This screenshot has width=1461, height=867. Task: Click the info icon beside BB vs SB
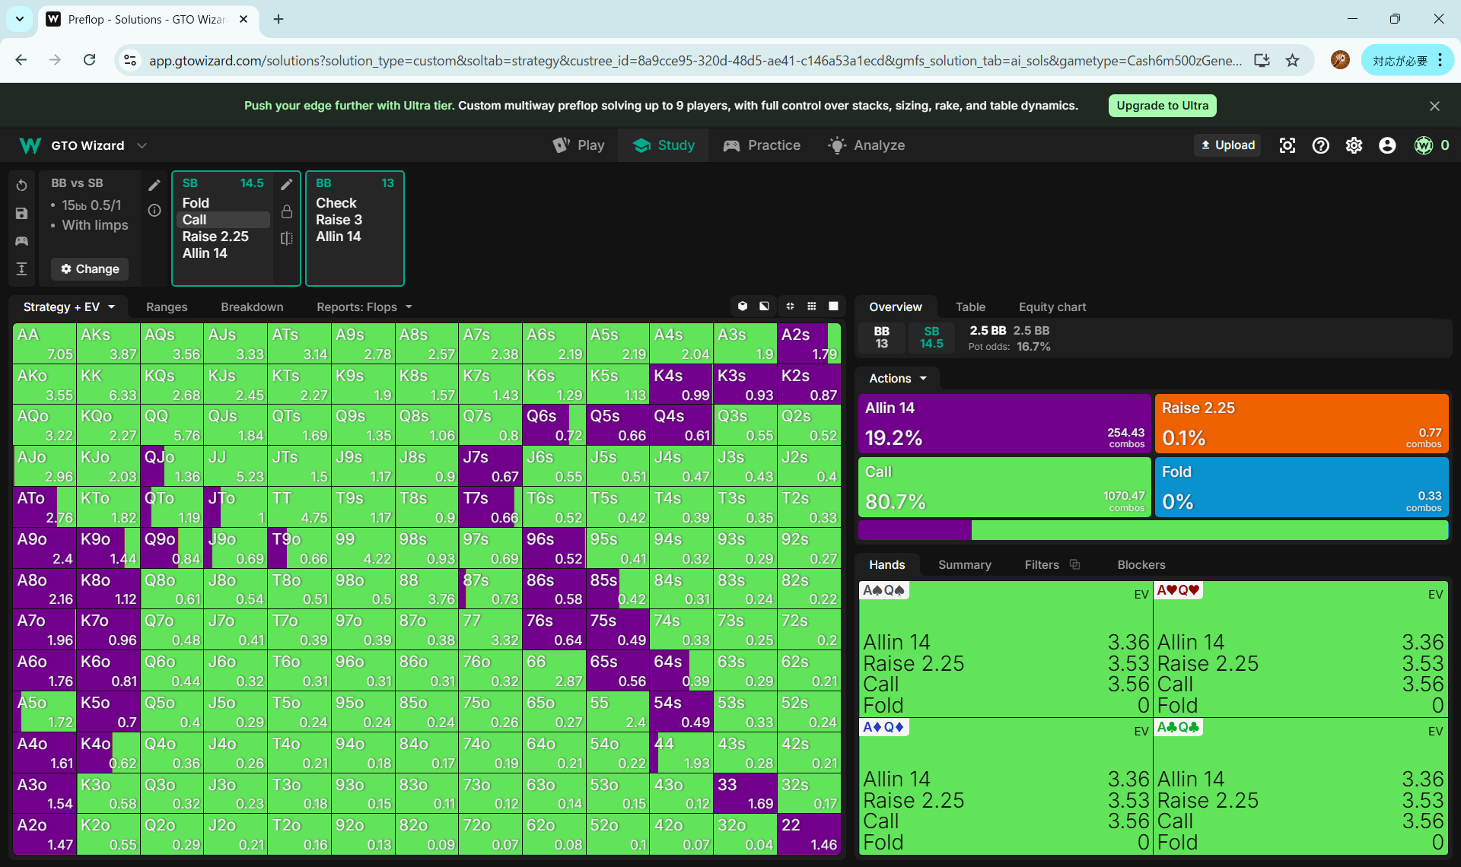pos(154,211)
